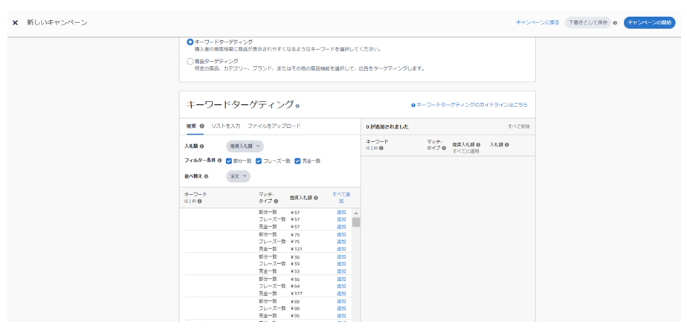Click the ¥177 suggested bid value
This screenshot has width=687, height=330.
[297, 294]
